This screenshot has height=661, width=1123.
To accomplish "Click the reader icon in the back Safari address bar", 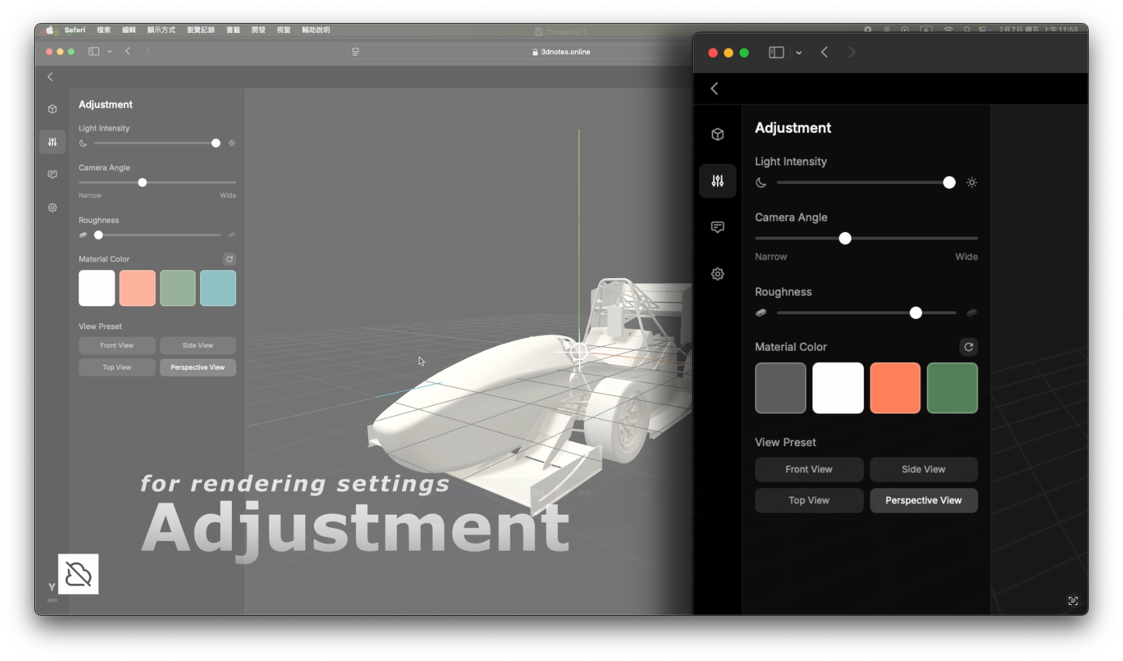I will coord(355,52).
